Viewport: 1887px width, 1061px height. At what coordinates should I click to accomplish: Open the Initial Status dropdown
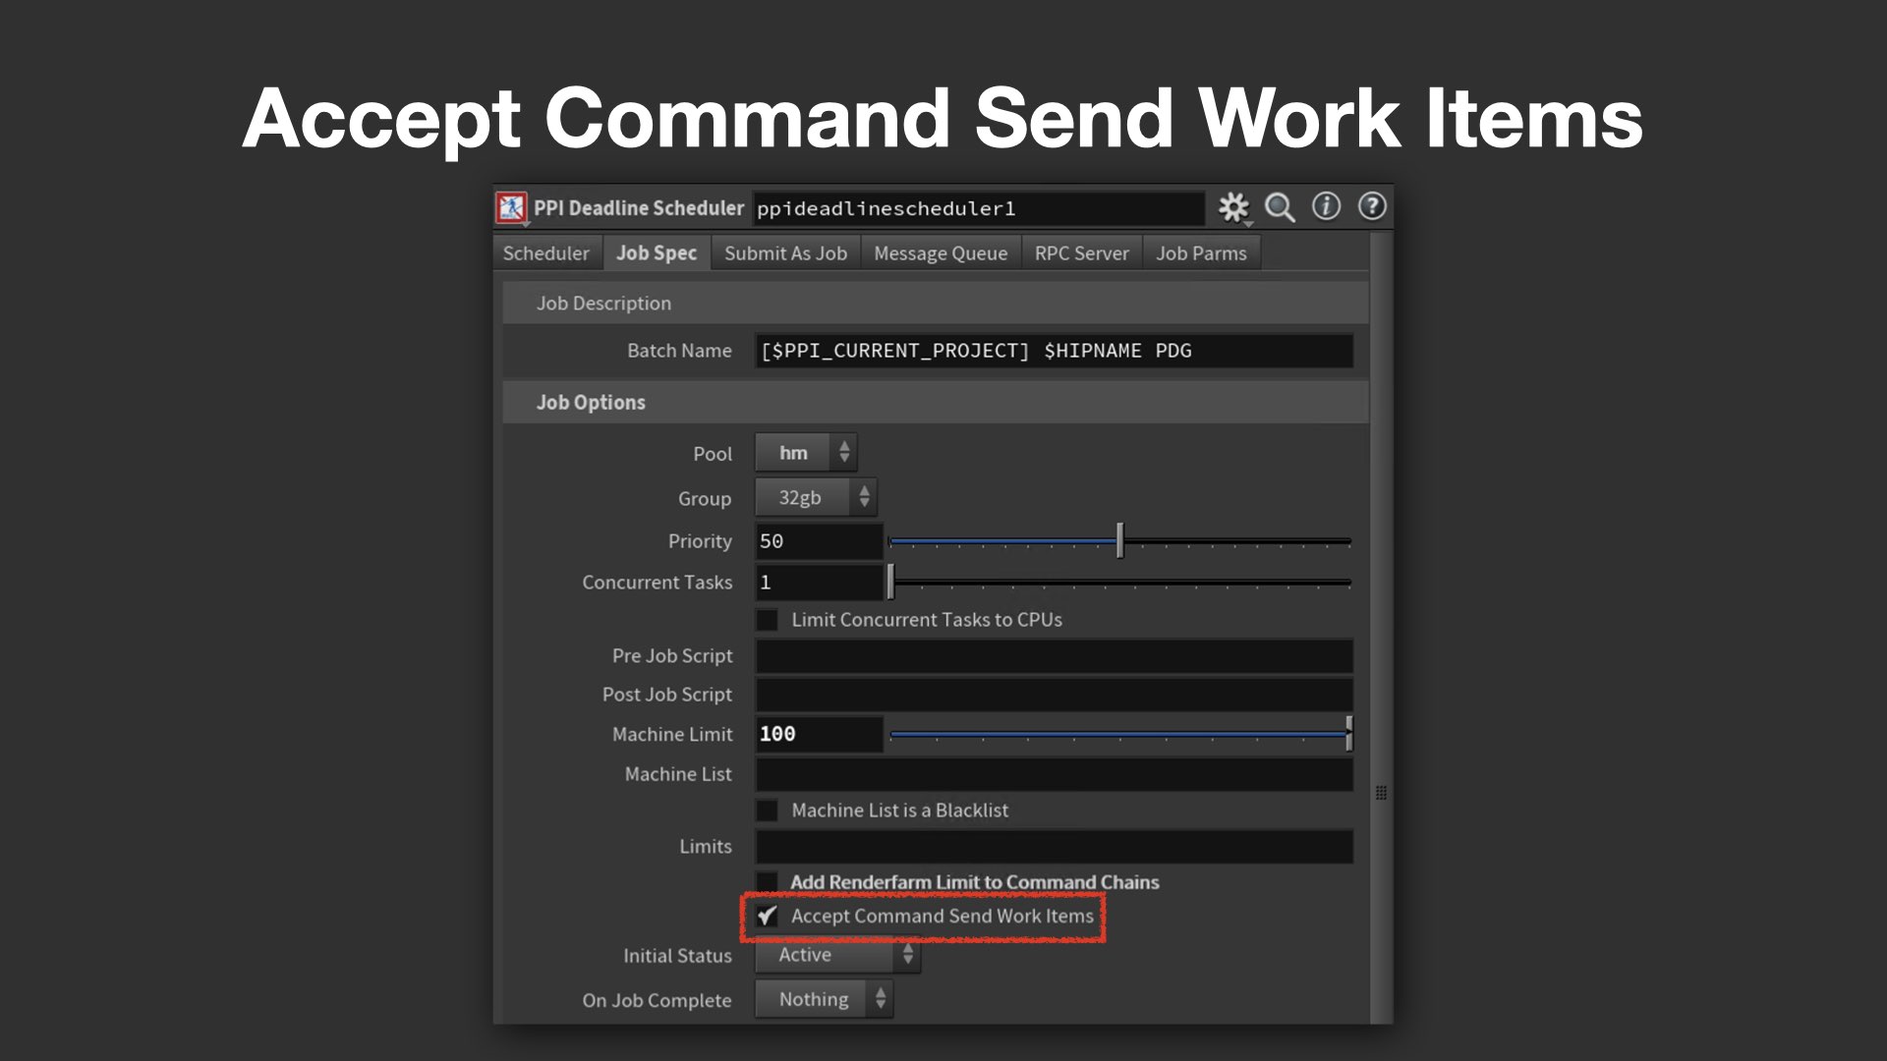coord(837,955)
